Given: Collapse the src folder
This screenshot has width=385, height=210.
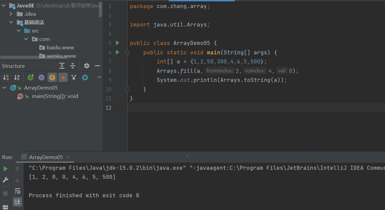Looking at the screenshot, I should [19, 31].
